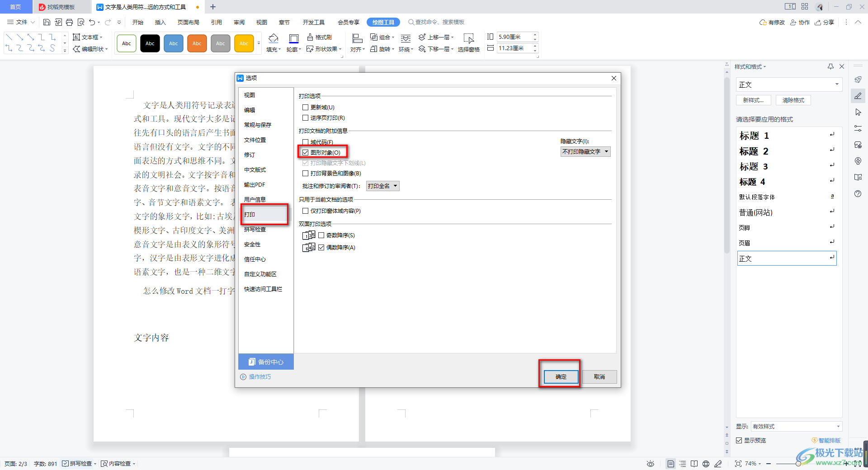868x470 pixels.
Task: Click the Undo arrow icon
Action: click(92, 22)
